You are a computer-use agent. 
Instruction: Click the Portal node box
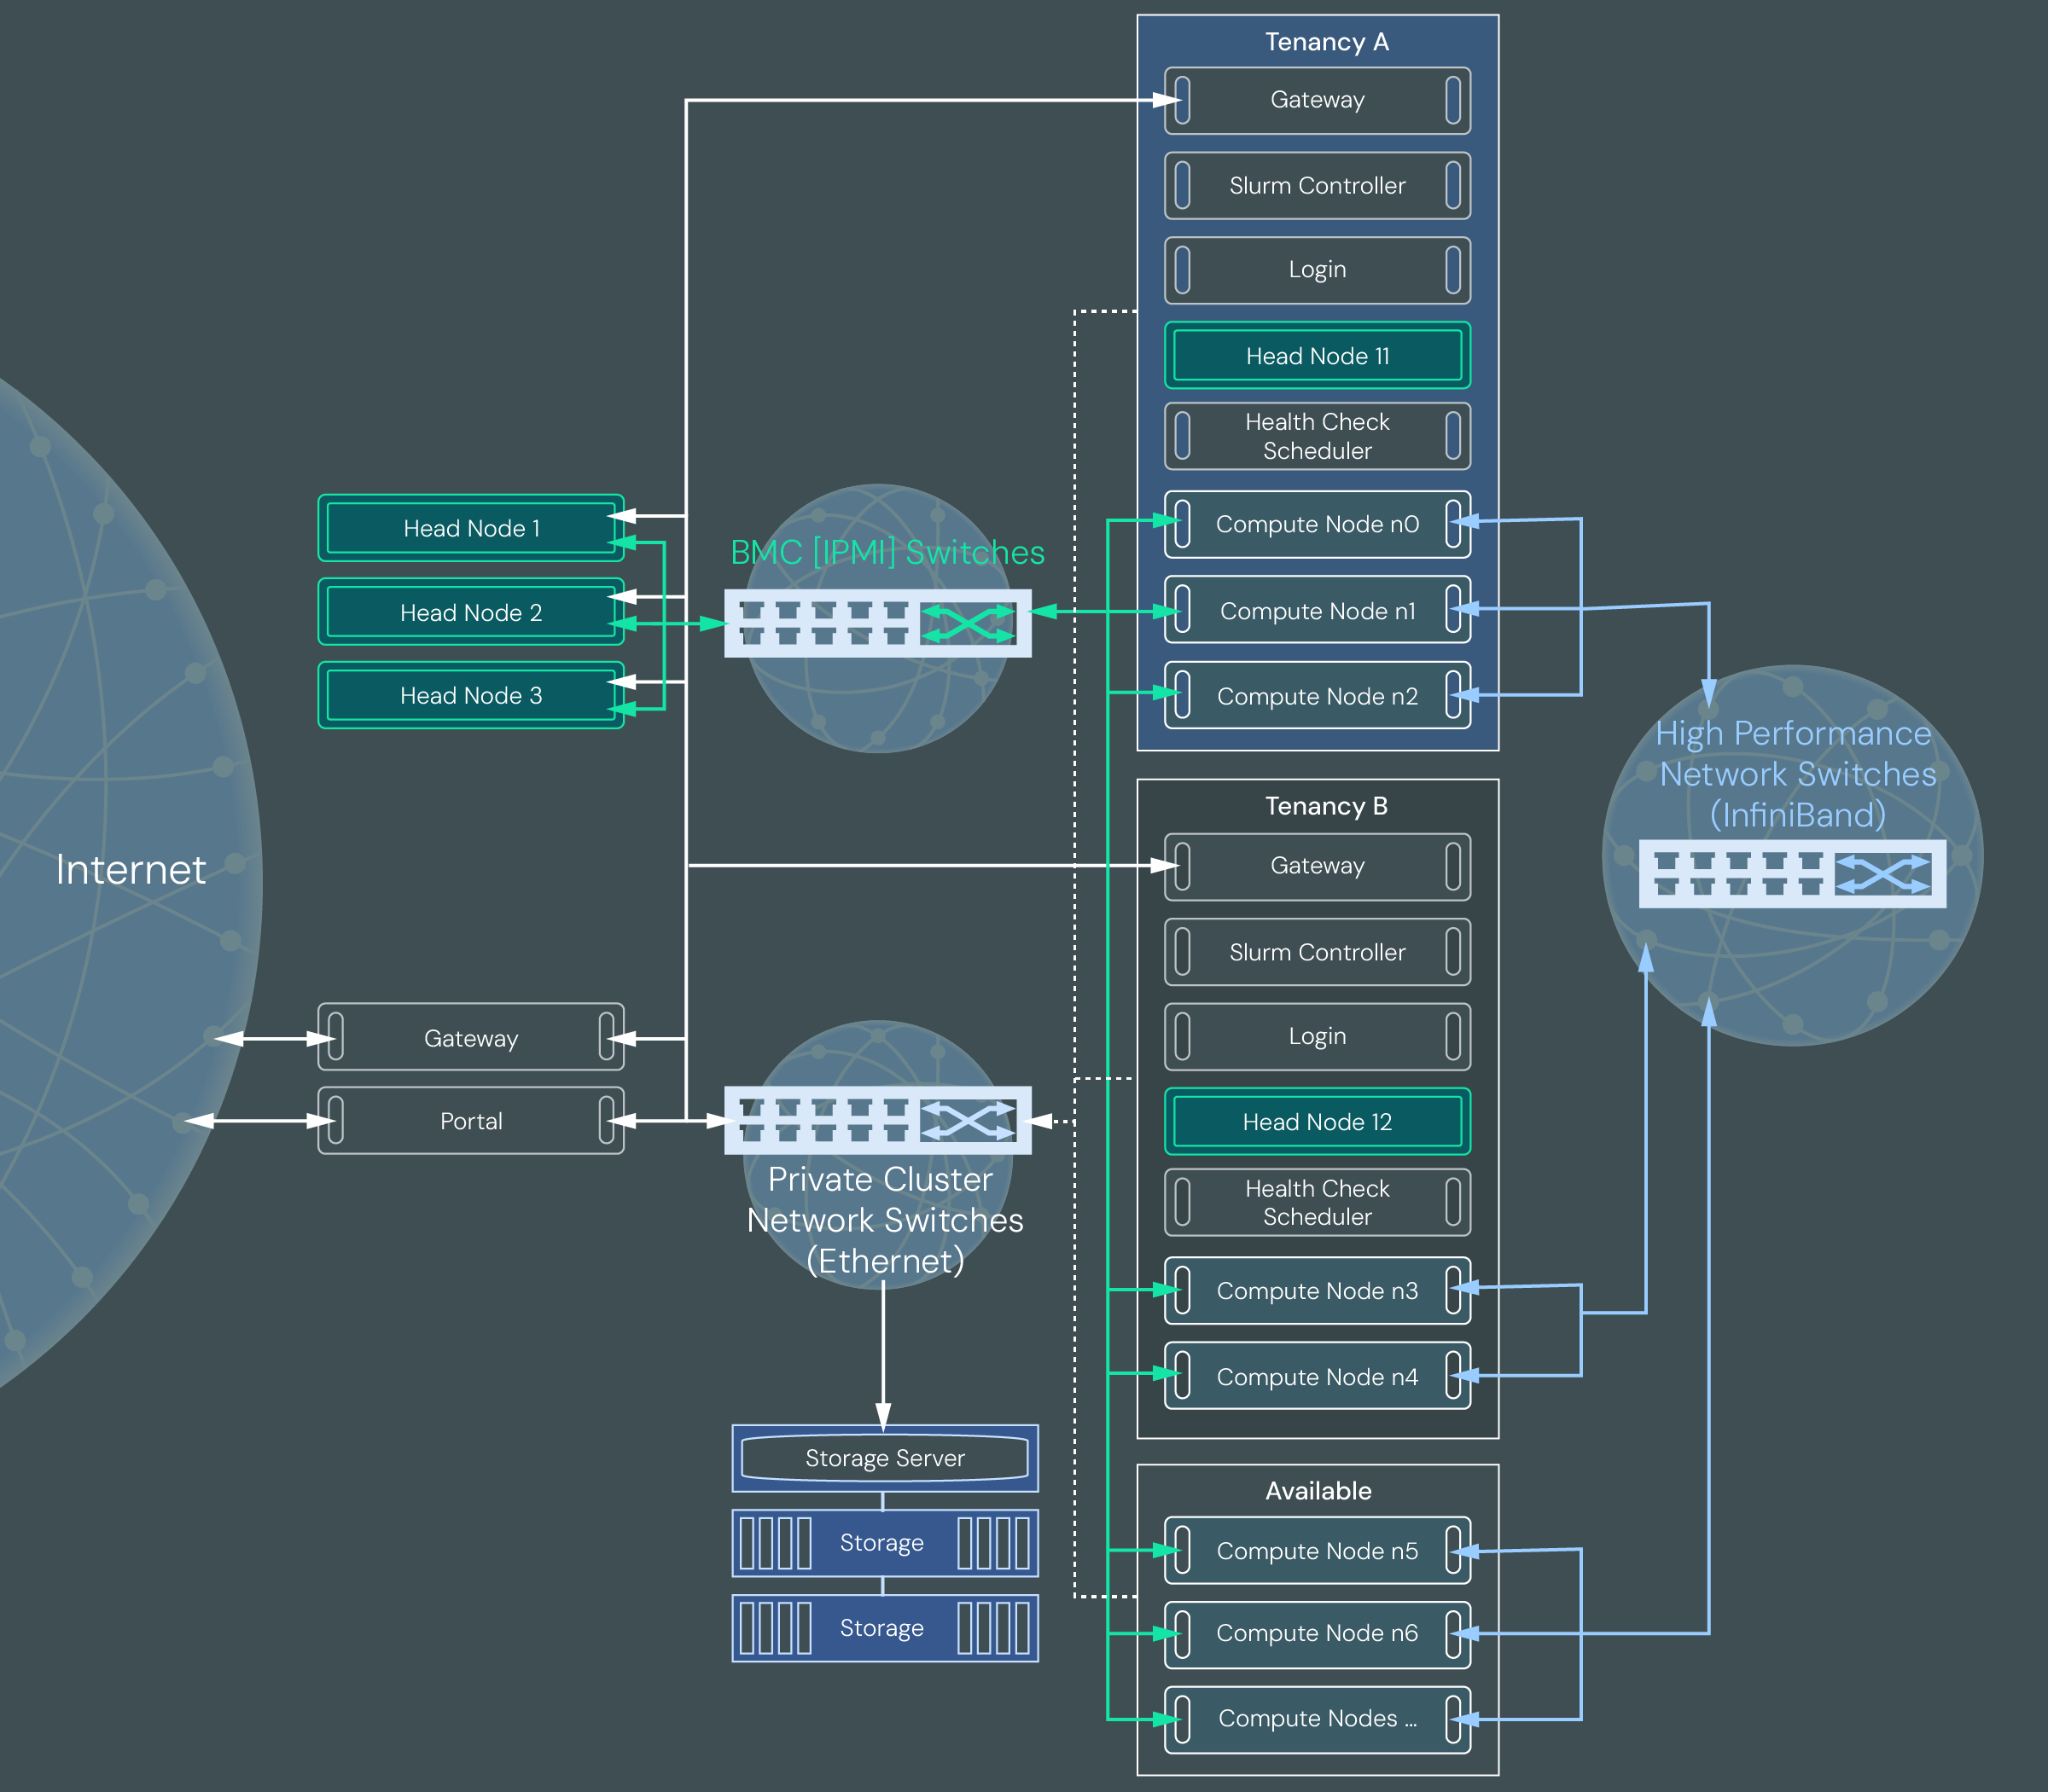point(470,1121)
